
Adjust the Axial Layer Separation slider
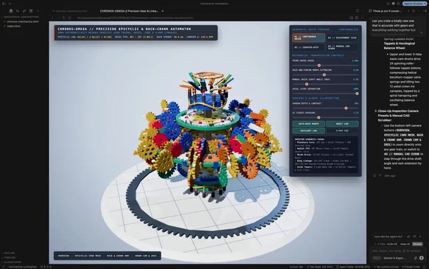(326, 93)
